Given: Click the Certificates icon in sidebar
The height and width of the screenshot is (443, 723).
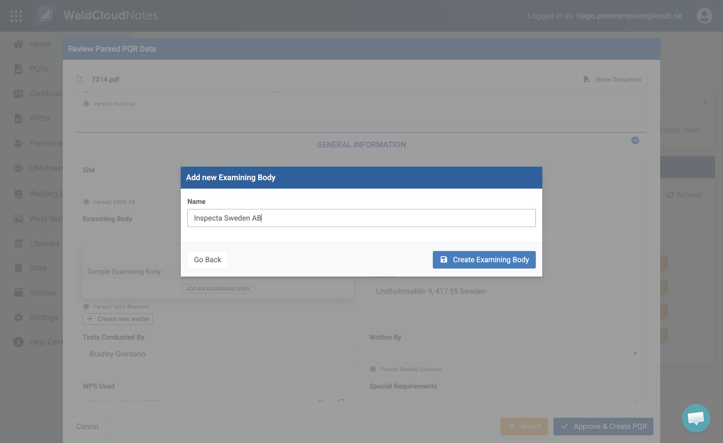Looking at the screenshot, I should [18, 94].
